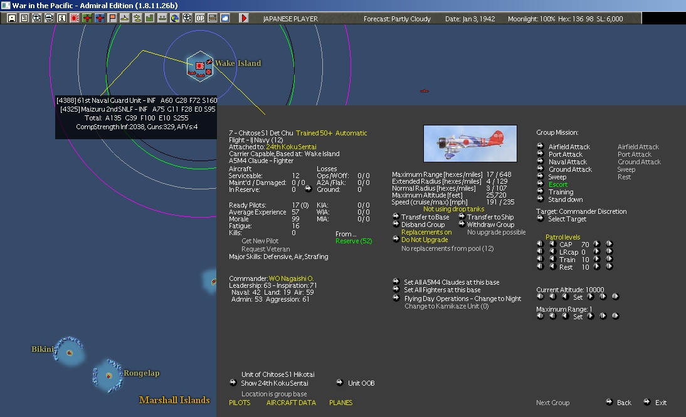Click Set under Maximum Range
Viewport: 686px width, 417px height.
point(578,317)
